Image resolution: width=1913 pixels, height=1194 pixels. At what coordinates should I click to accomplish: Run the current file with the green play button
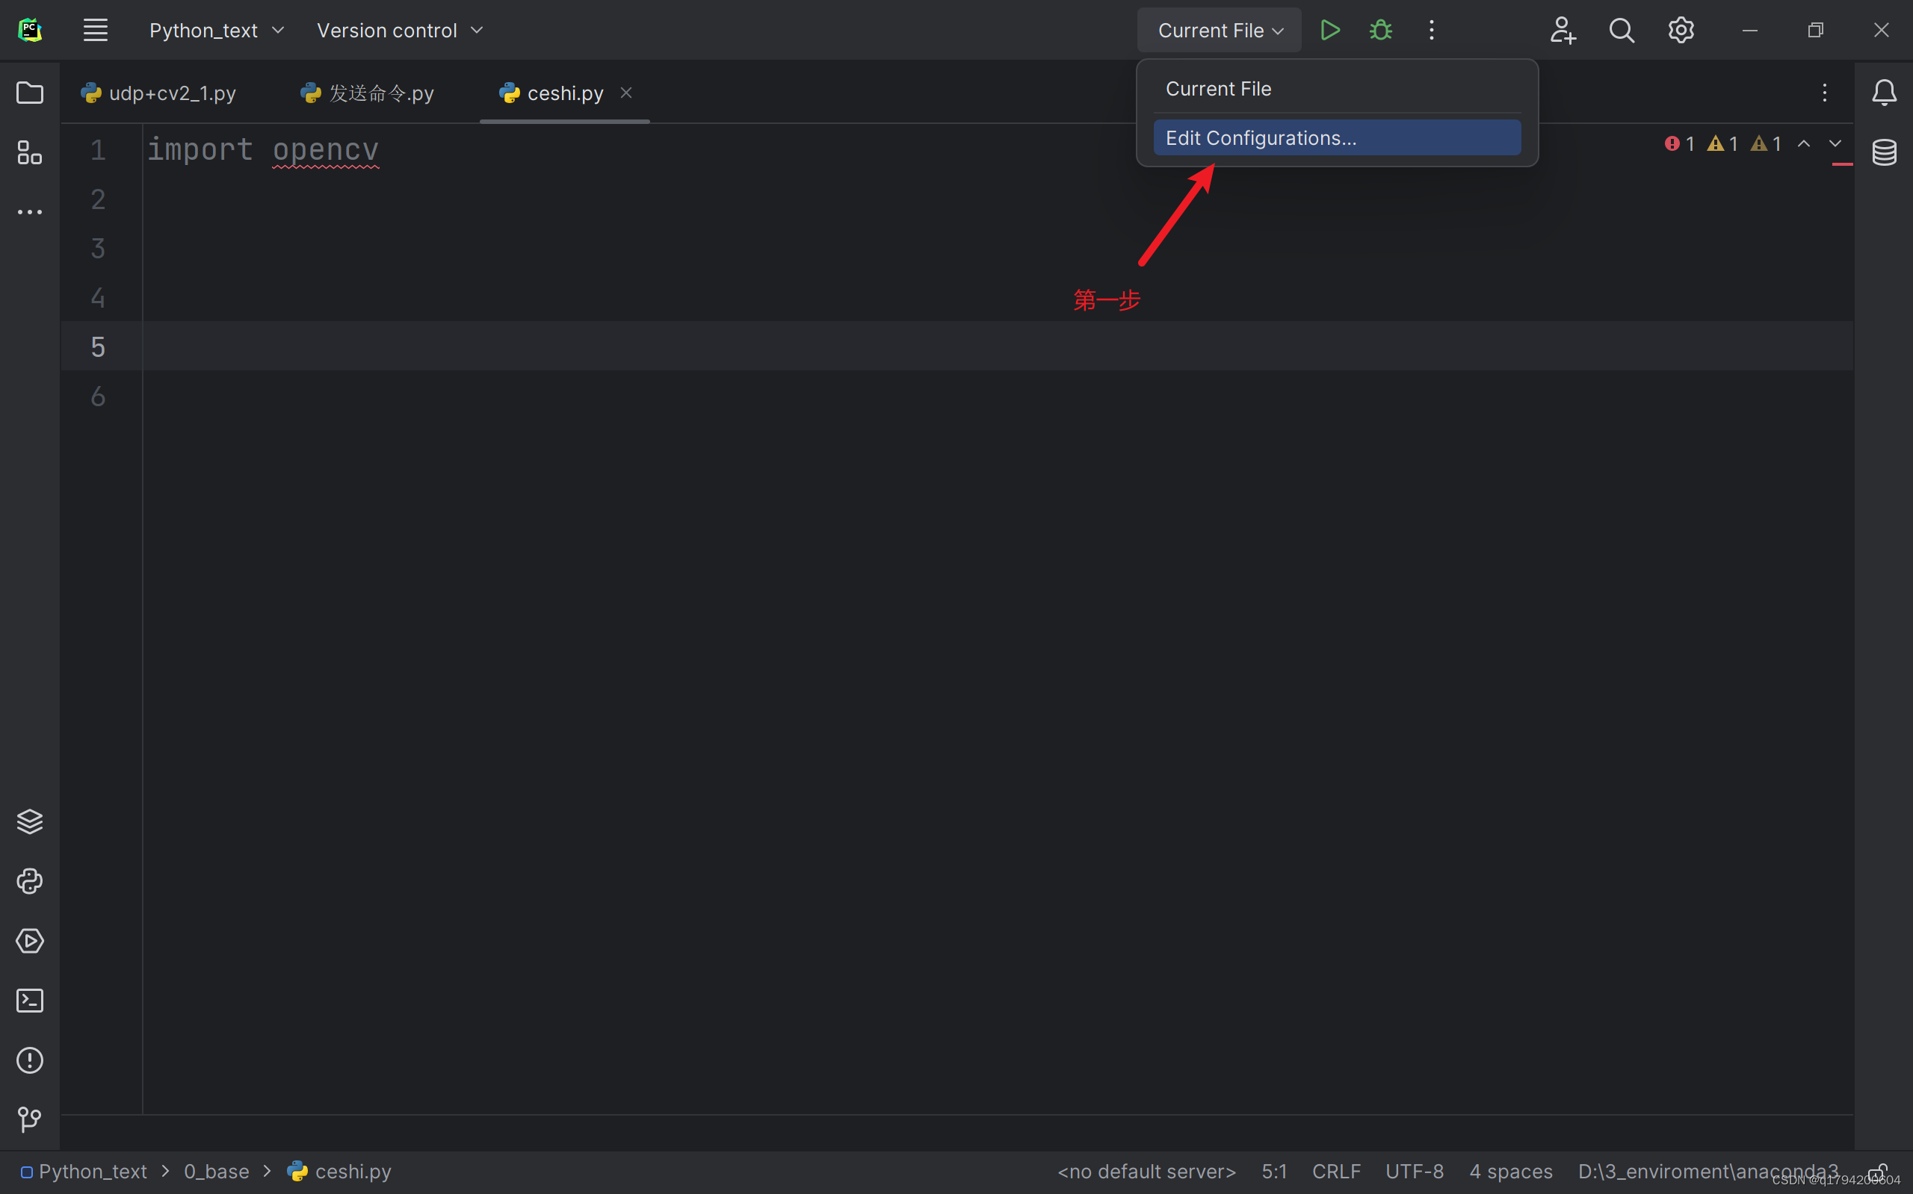click(1330, 30)
